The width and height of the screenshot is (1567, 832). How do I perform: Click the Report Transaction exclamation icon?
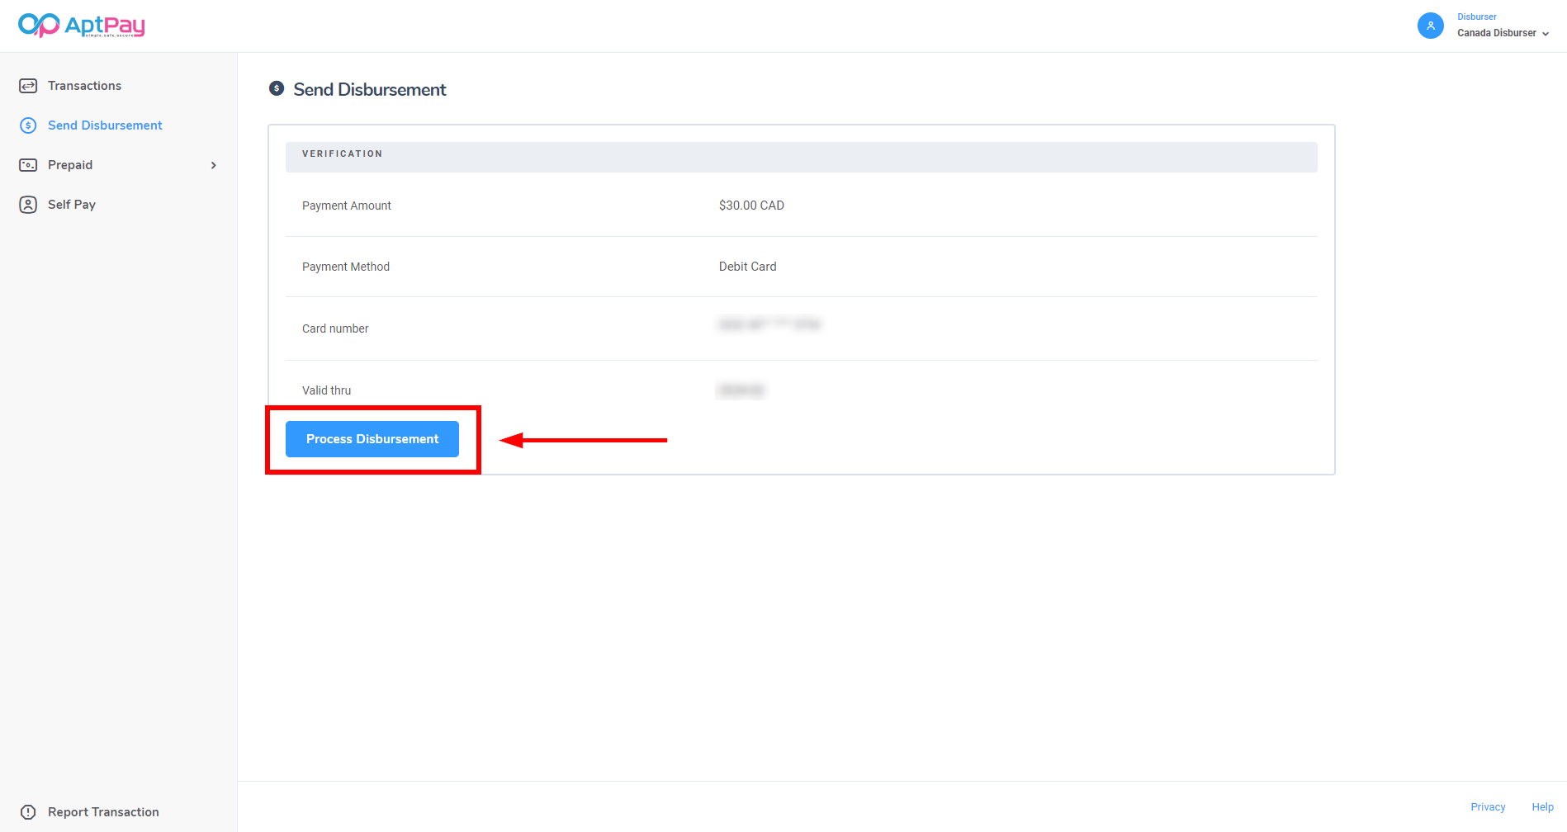coord(28,812)
